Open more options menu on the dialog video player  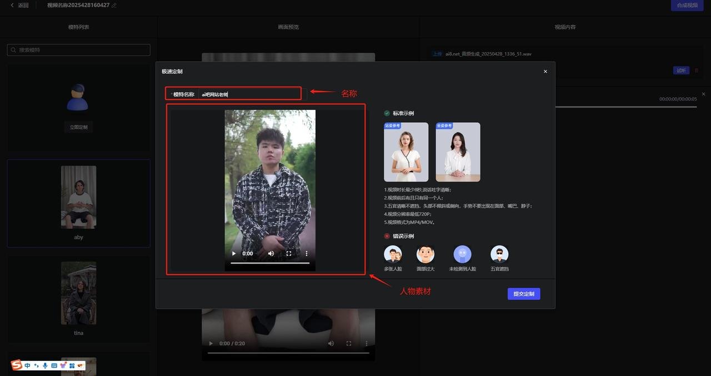coord(307,253)
